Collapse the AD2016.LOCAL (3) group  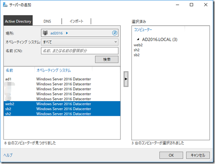pyautogui.click(x=138, y=39)
